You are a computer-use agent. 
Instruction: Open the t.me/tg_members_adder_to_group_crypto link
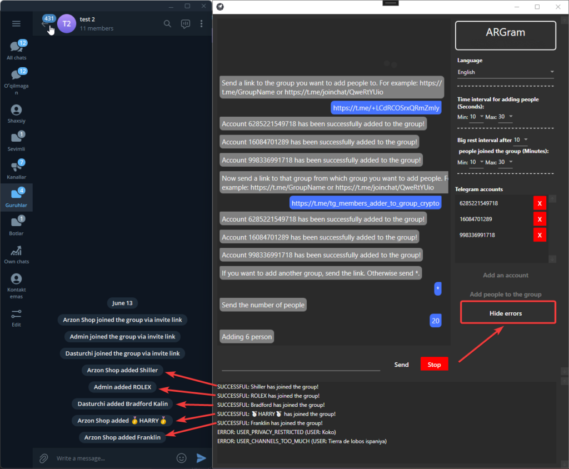coord(366,203)
